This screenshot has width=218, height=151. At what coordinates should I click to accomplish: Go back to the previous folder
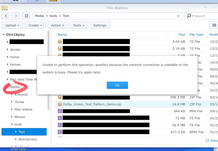click(6, 16)
